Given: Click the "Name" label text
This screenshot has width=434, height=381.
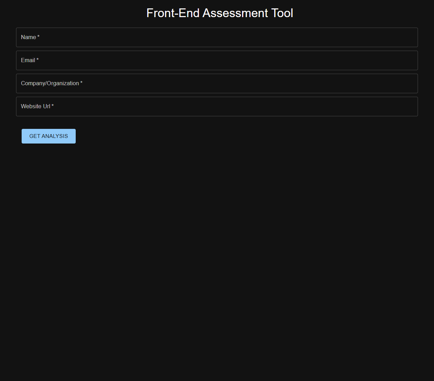Looking at the screenshot, I should pos(28,37).
